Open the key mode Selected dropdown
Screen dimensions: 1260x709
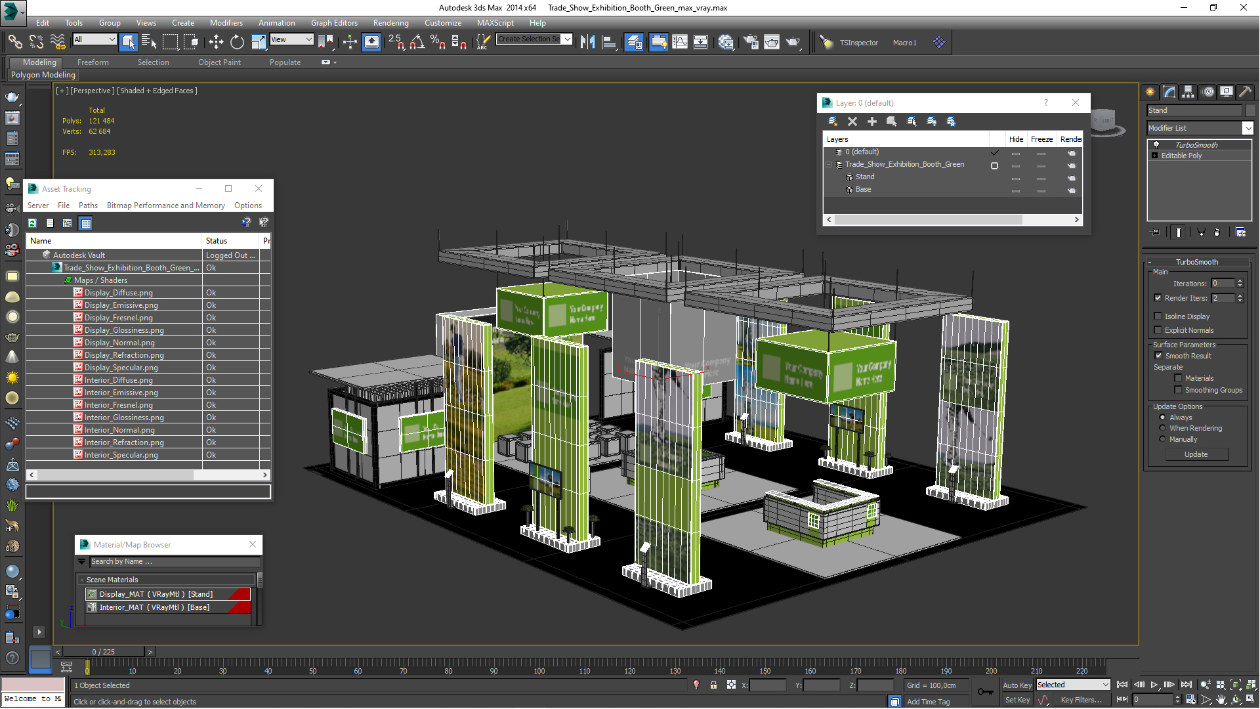coord(1073,685)
